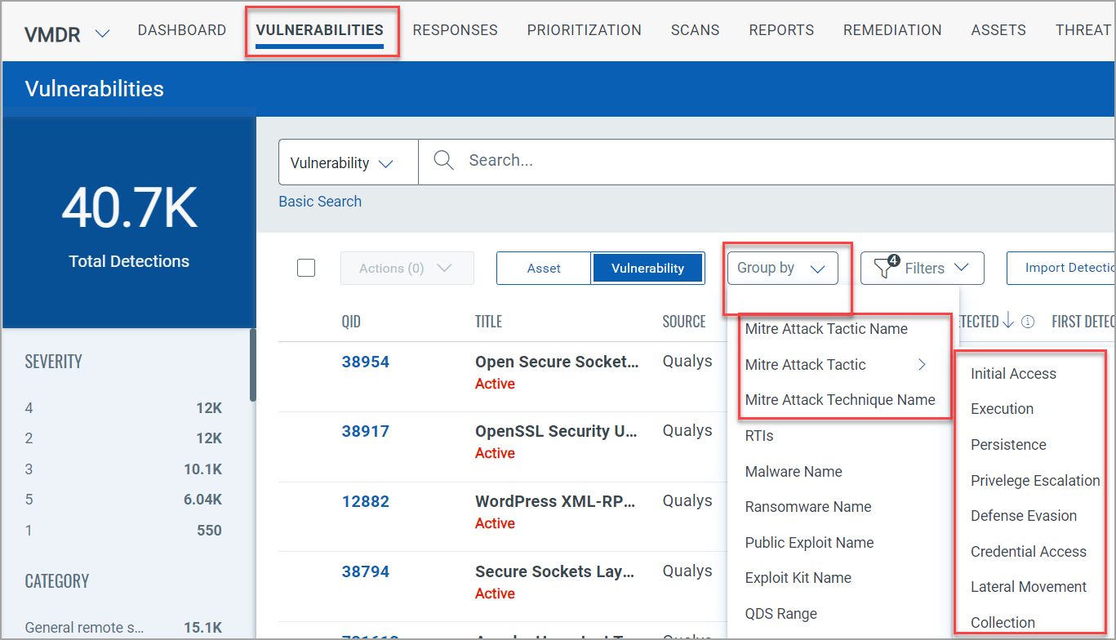Screen dimensions: 1116x640
Task: Click the Filters funnel icon
Action: (x=885, y=267)
